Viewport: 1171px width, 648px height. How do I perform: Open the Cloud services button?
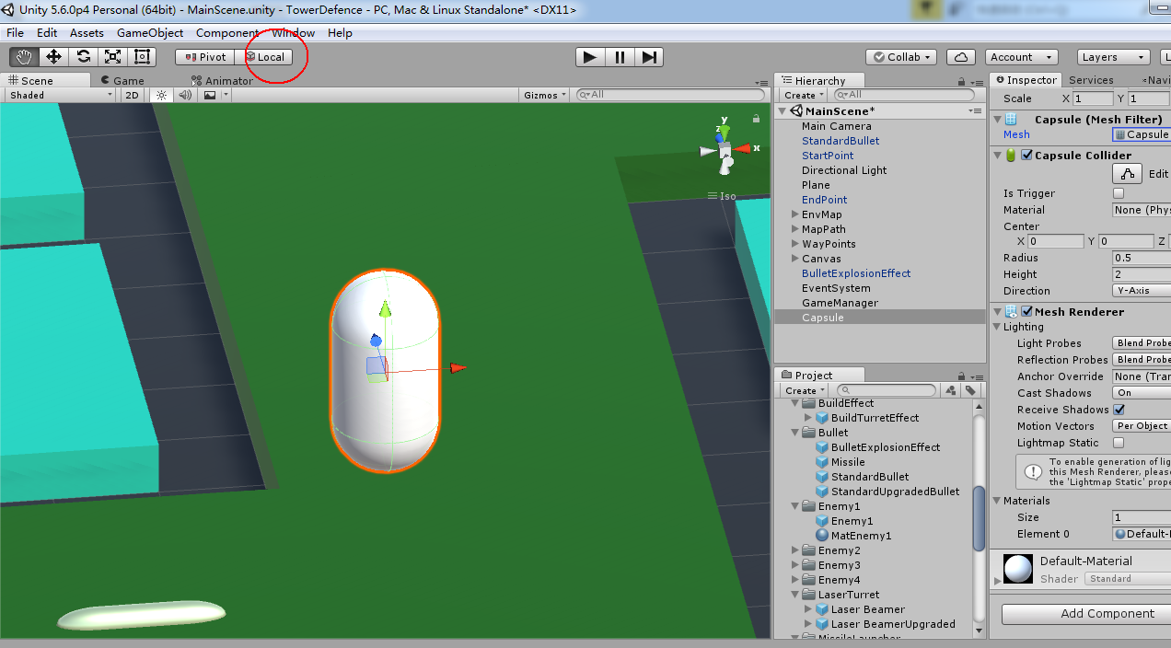(961, 57)
